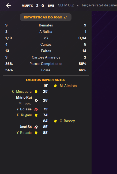Open the Estatísticas do Jogo button

(x=46, y=17)
